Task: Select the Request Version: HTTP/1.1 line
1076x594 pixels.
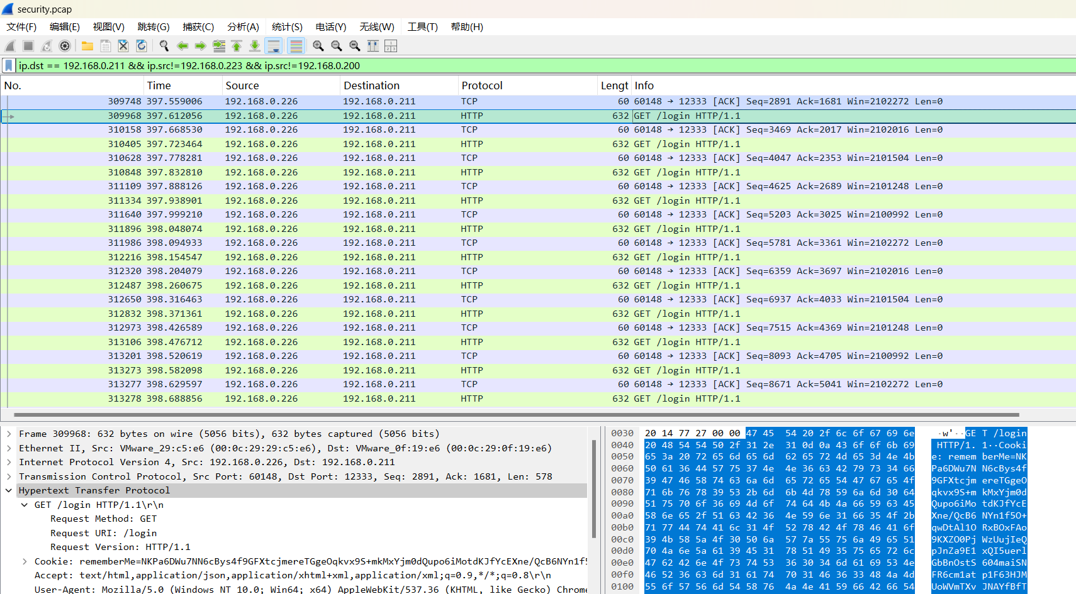Action: 120,547
